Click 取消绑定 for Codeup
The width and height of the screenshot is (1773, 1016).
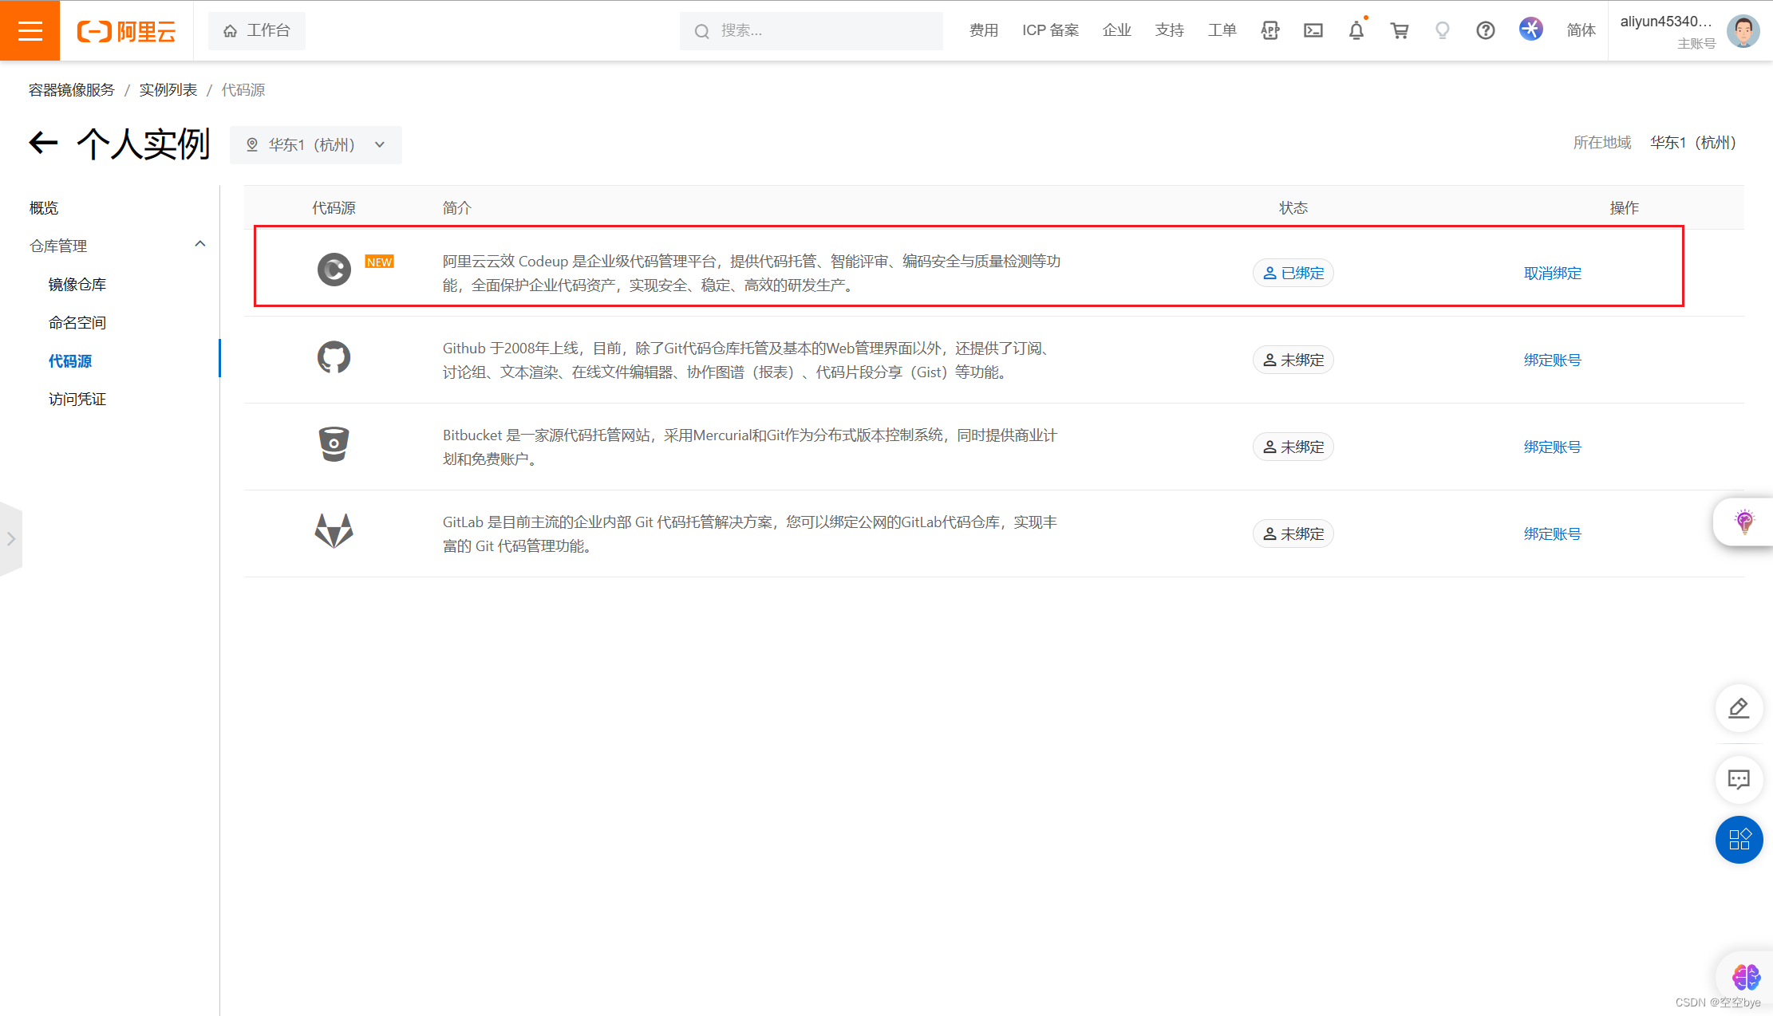pyautogui.click(x=1553, y=274)
